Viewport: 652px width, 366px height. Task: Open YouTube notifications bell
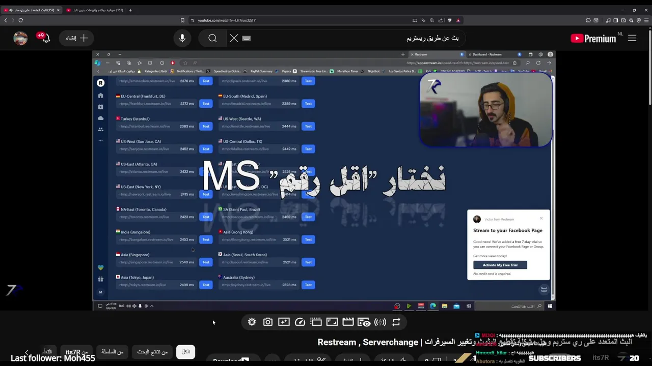click(x=46, y=38)
